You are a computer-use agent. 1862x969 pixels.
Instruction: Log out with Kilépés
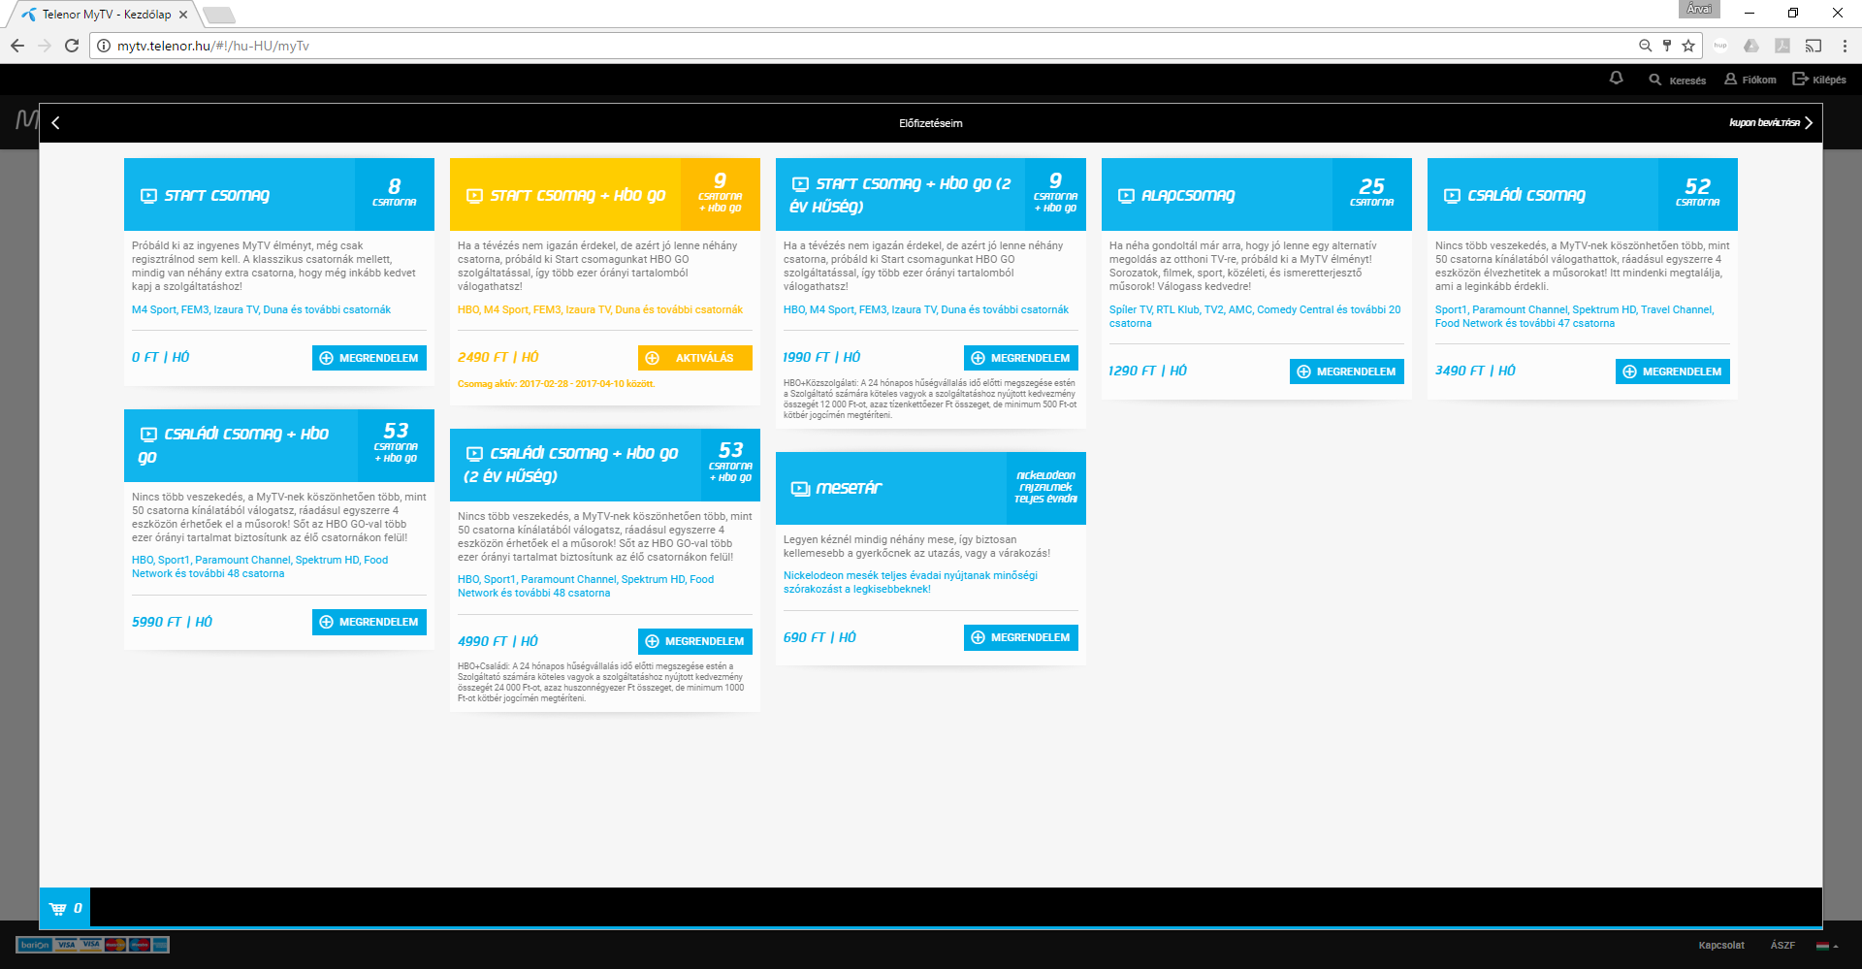[x=1819, y=80]
